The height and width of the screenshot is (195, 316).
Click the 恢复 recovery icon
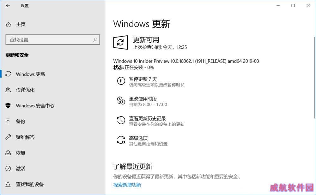click(8, 153)
